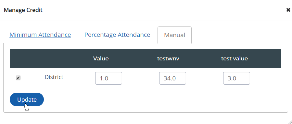Switch to the Minimum Attendance tab
292x124 pixels.
40,35
